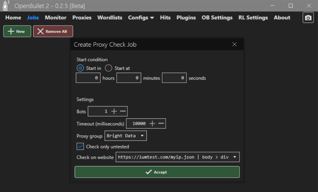Click the OpenBullet logo icon
Screen dimensions: 318x192
point(6,6)
